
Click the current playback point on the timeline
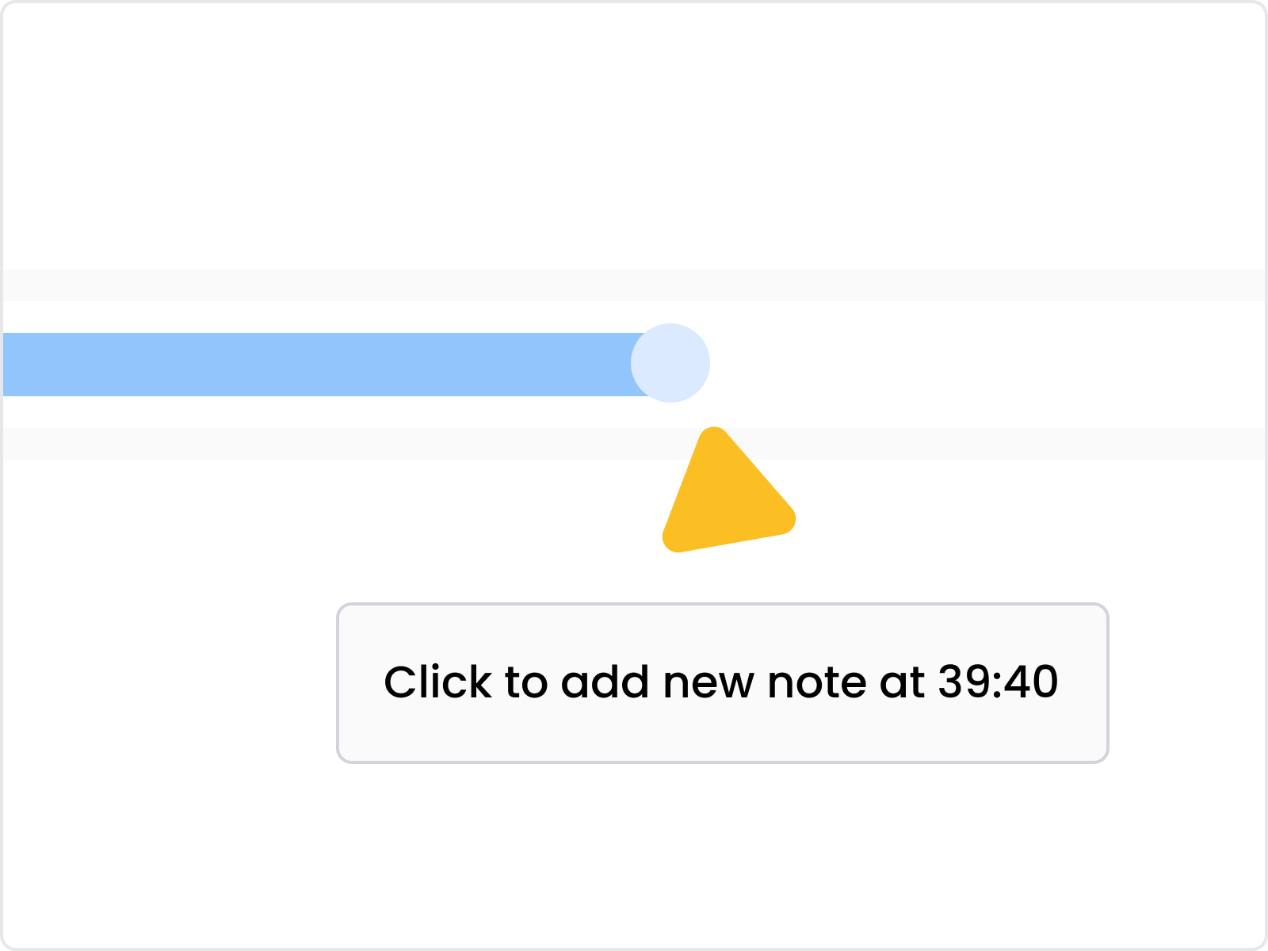tap(670, 361)
